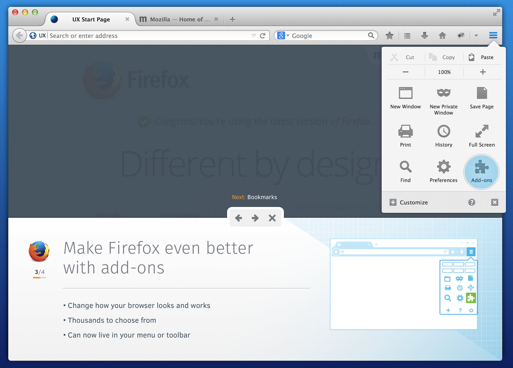The height and width of the screenshot is (368, 513).
Task: Click Paste in the menu panel
Action: pos(483,57)
